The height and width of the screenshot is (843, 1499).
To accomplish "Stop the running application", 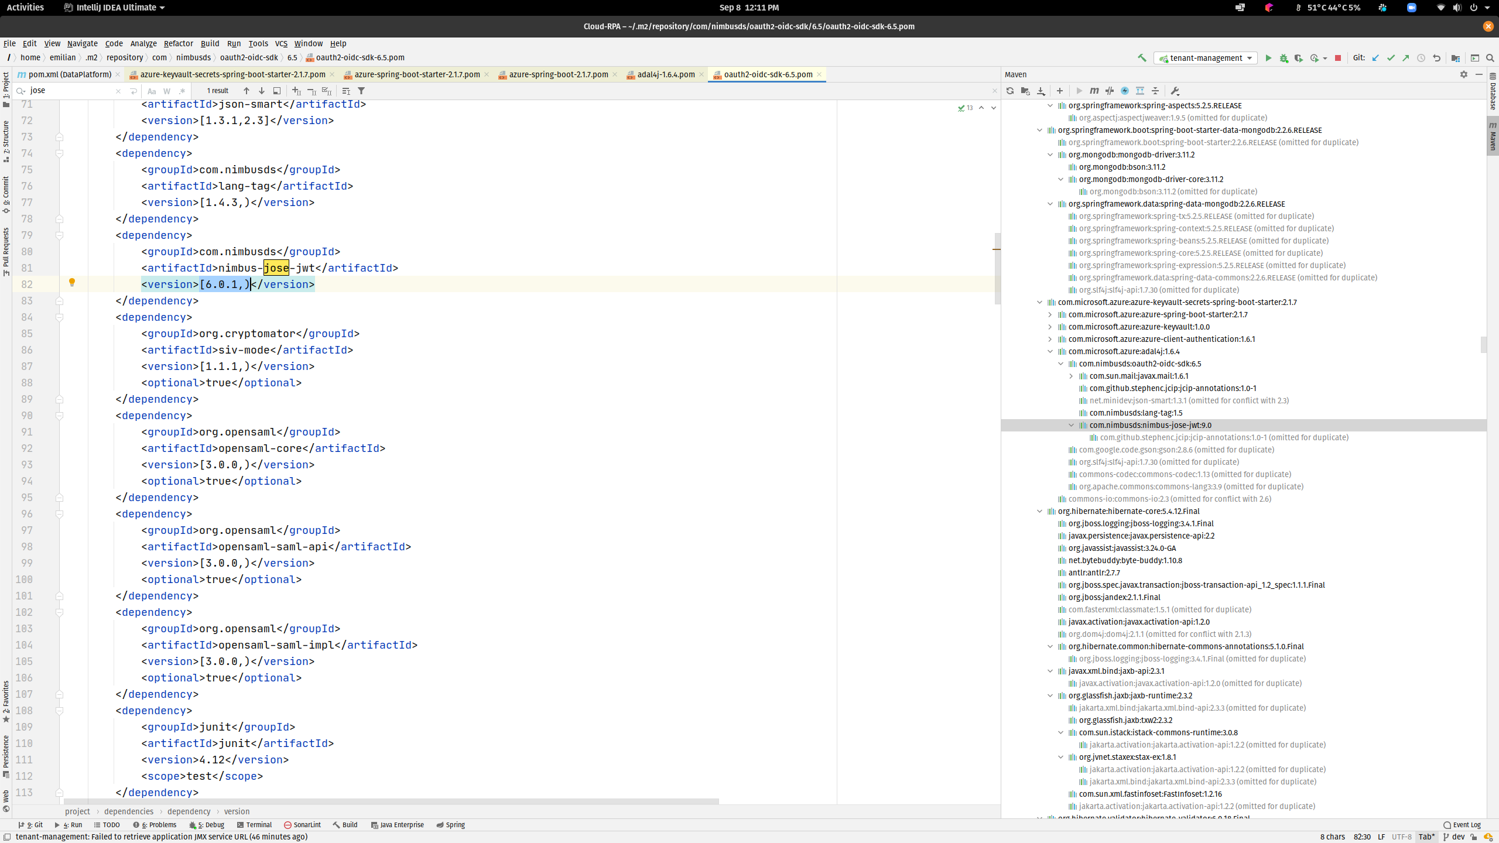I will coord(1338,58).
